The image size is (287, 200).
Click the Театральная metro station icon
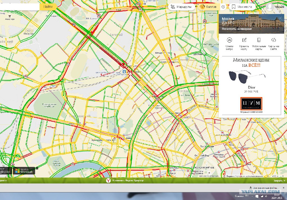(207, 144)
